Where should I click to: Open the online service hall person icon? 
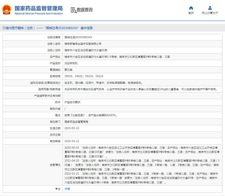tap(210, 8)
